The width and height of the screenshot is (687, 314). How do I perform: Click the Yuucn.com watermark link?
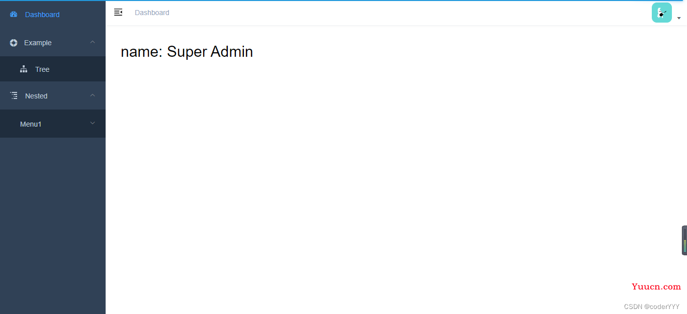pos(656,287)
